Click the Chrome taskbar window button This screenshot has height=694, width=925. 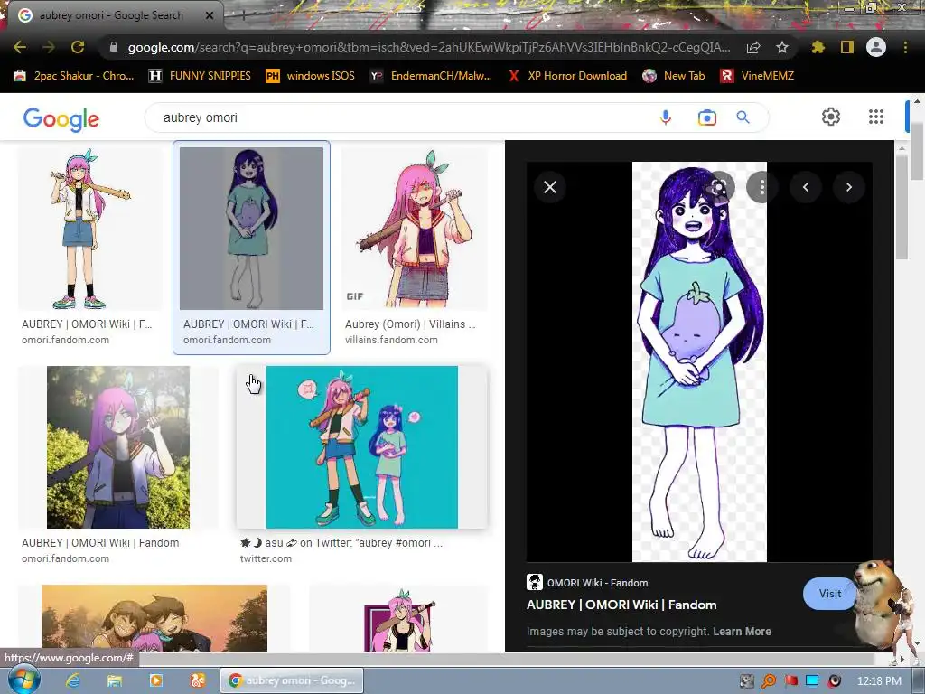(x=292, y=680)
